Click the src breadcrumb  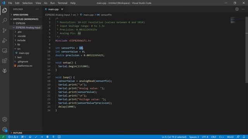tap(74, 15)
